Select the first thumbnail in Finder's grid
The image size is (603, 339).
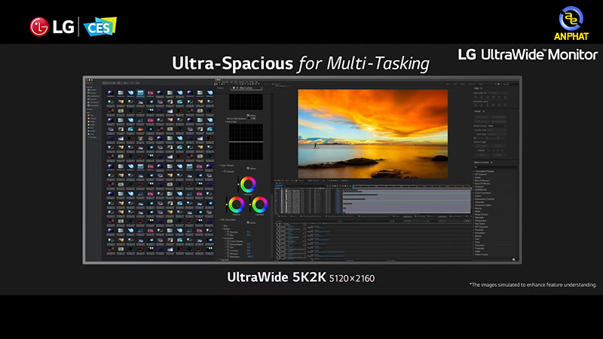[111, 93]
